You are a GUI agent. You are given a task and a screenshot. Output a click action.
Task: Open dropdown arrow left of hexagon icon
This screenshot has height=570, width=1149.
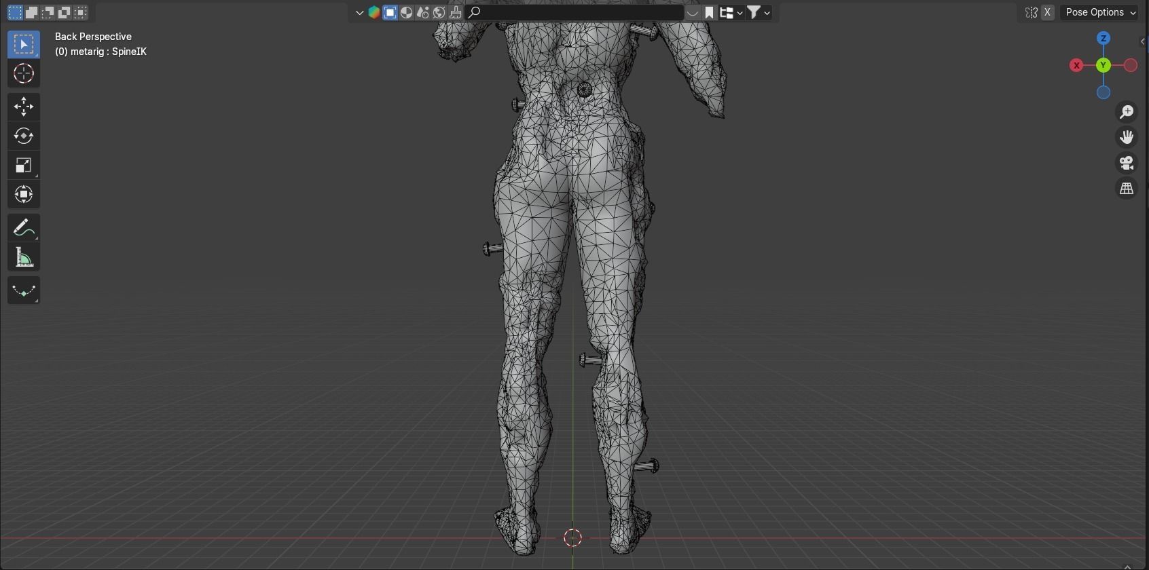coord(359,12)
